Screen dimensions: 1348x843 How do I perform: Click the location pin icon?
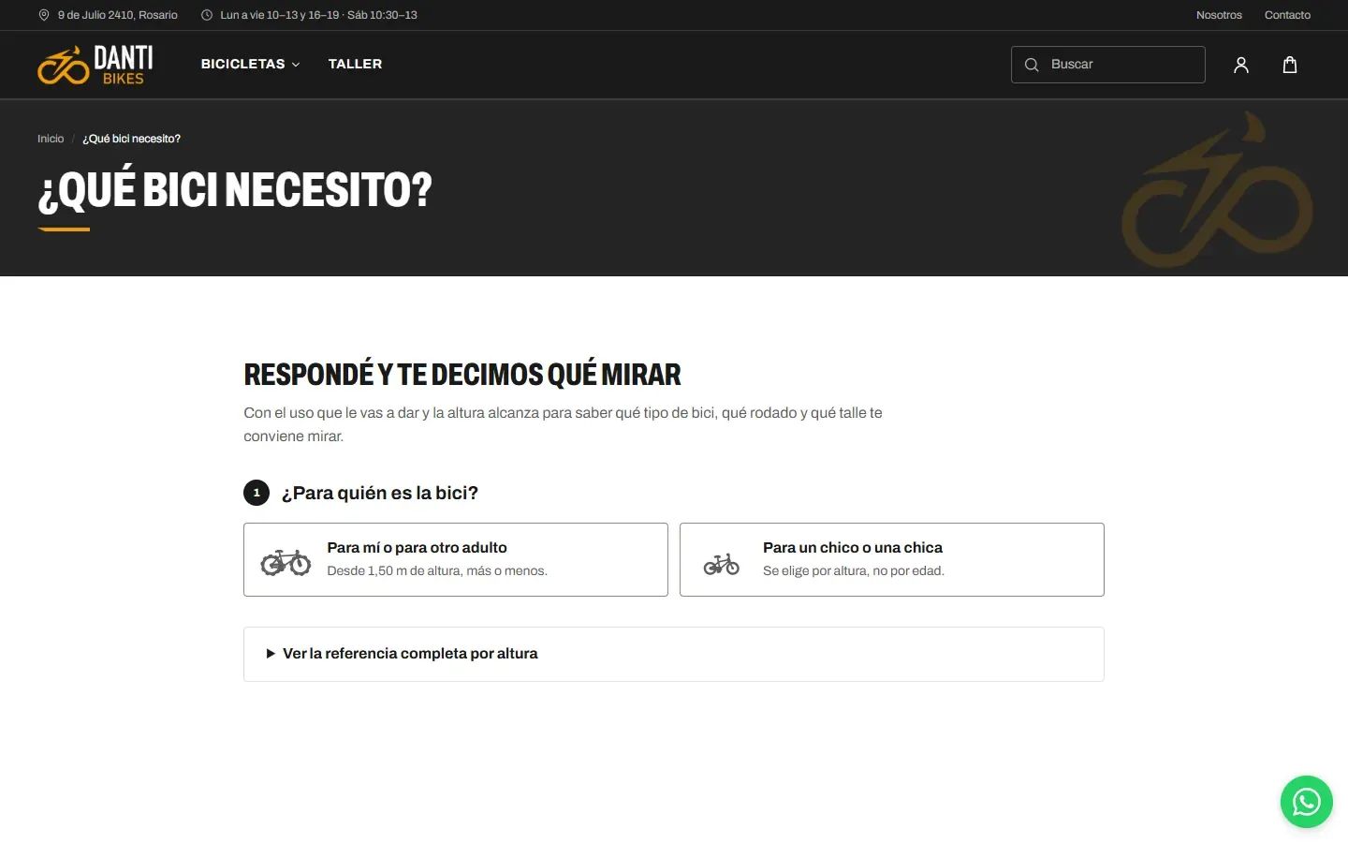click(x=44, y=15)
